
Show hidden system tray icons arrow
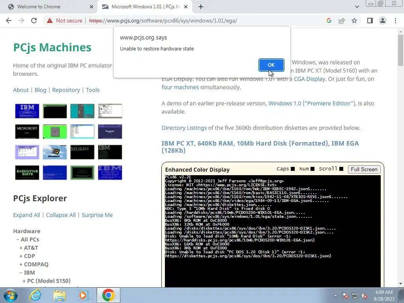(335, 296)
